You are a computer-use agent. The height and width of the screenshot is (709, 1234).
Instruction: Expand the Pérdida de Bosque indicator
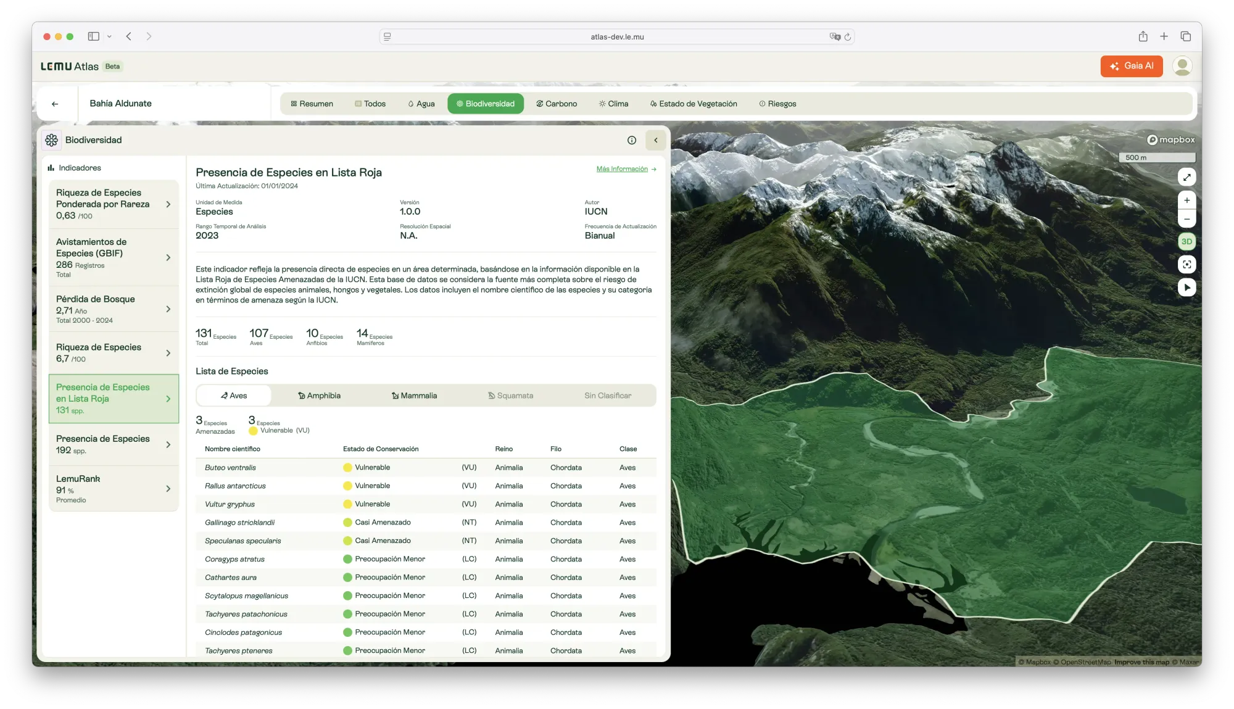[114, 309]
